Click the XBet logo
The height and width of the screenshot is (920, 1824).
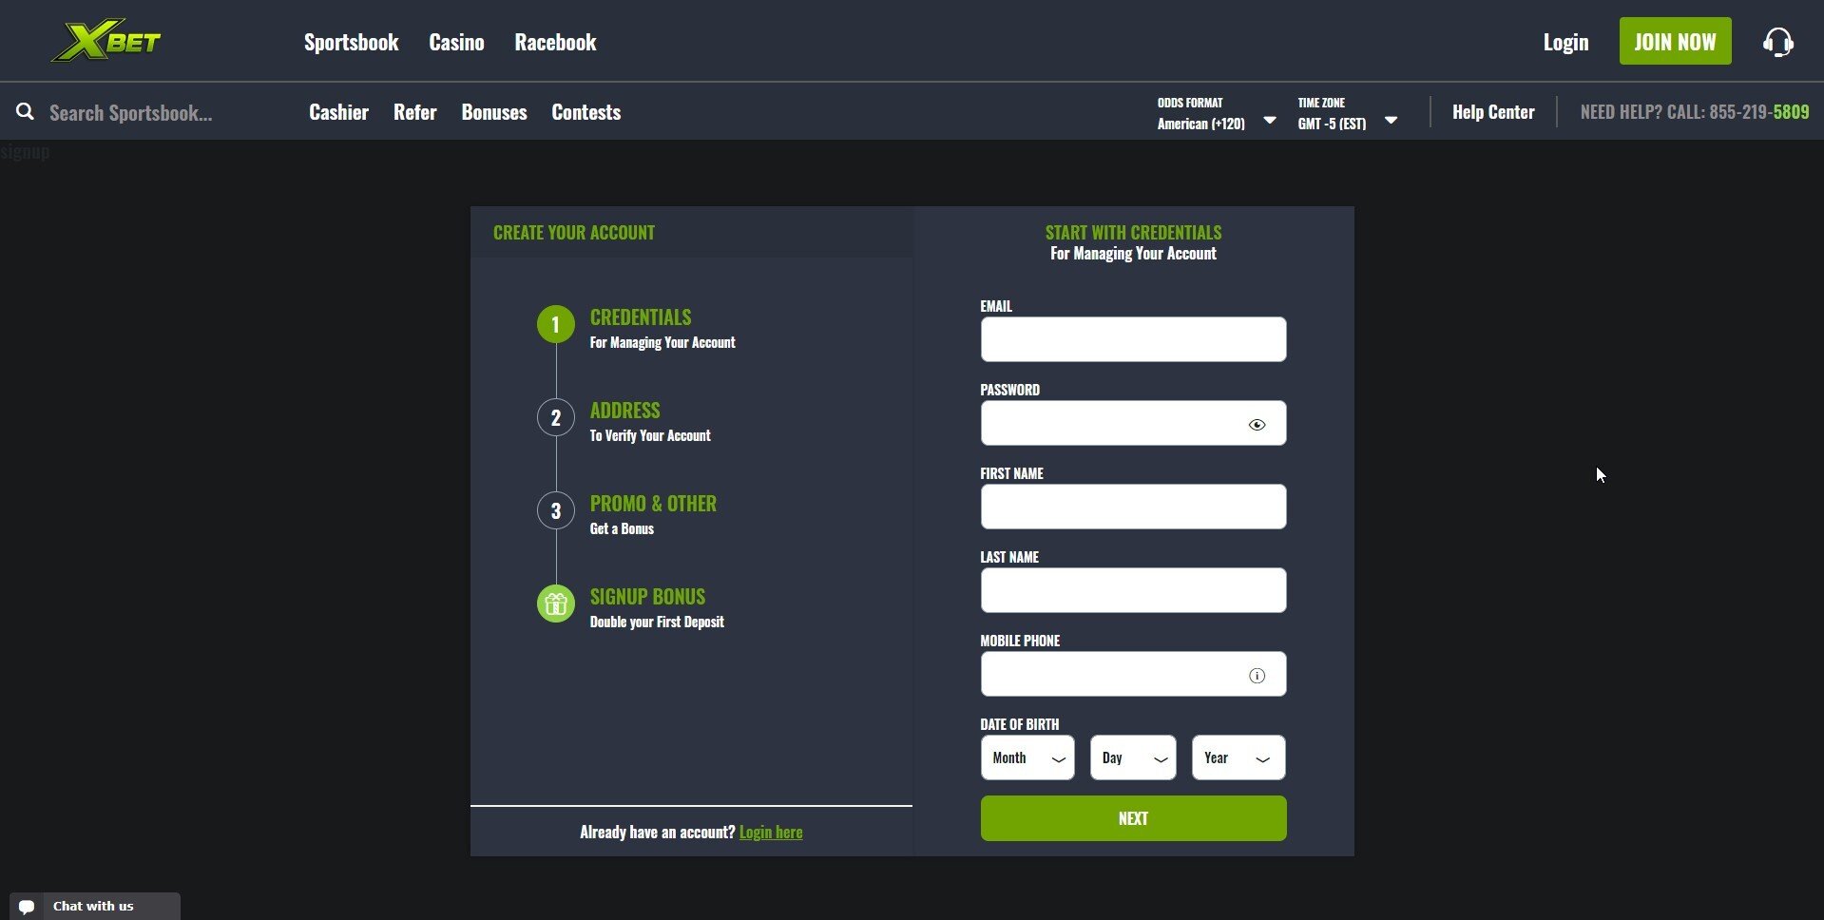(x=106, y=41)
